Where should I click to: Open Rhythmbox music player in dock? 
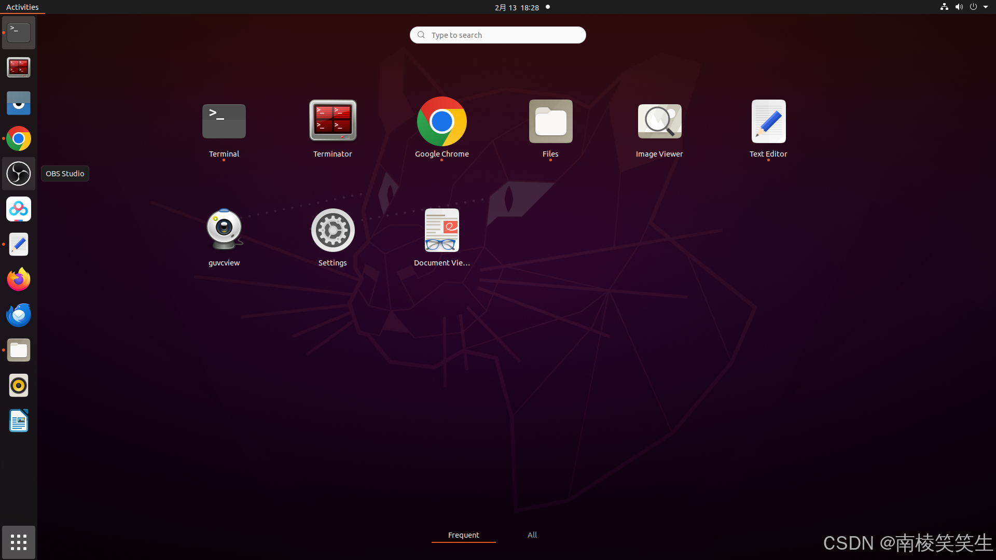coord(19,385)
